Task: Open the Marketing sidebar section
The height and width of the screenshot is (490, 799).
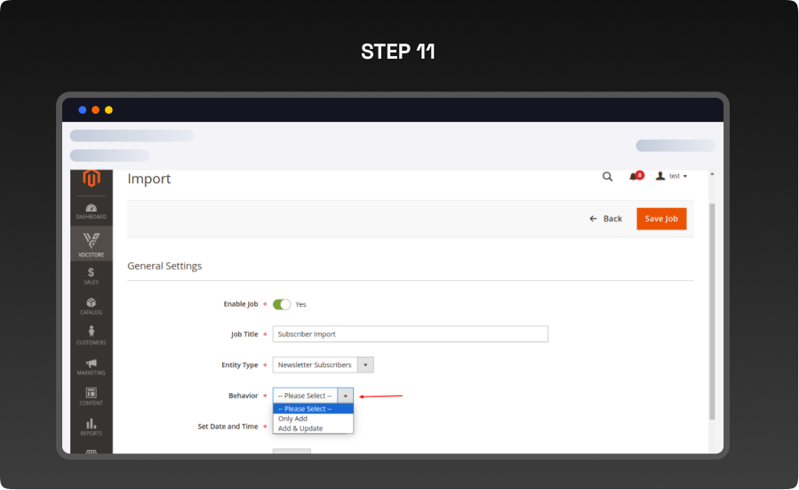Action: point(92,366)
